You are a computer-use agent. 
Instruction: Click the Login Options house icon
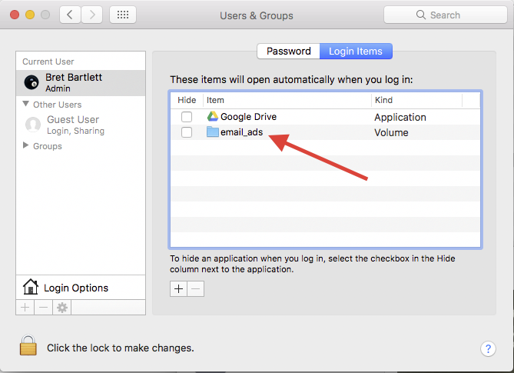click(x=31, y=288)
